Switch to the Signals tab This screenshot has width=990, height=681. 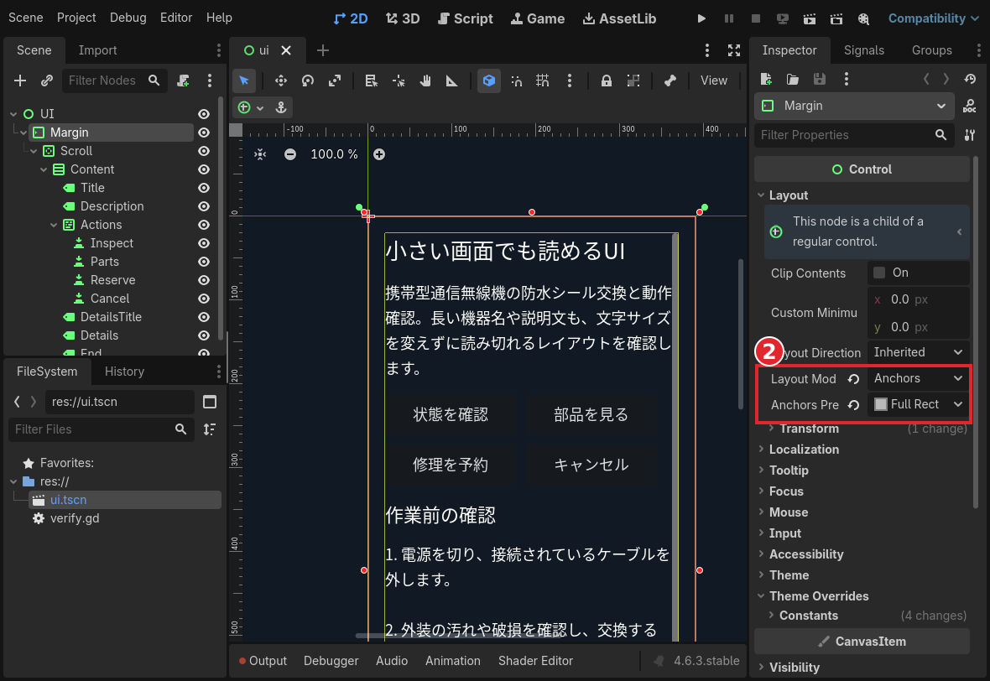coord(863,50)
